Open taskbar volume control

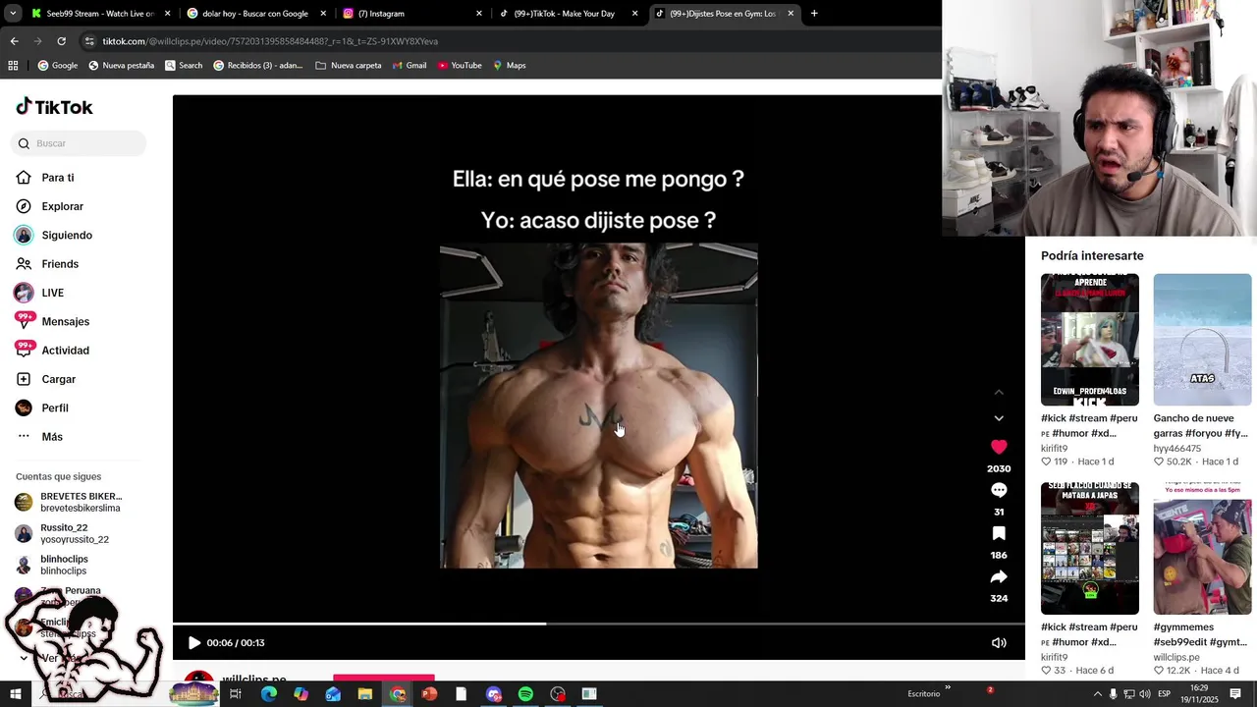pyautogui.click(x=1144, y=694)
